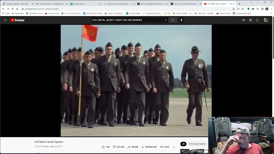
Task: Open the Types of Schizophr bookmark
Action: [114, 13]
